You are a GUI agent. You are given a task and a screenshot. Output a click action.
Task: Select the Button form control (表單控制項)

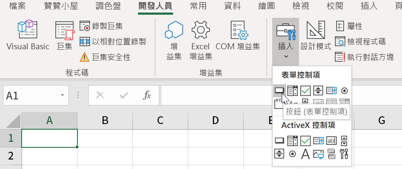click(280, 90)
